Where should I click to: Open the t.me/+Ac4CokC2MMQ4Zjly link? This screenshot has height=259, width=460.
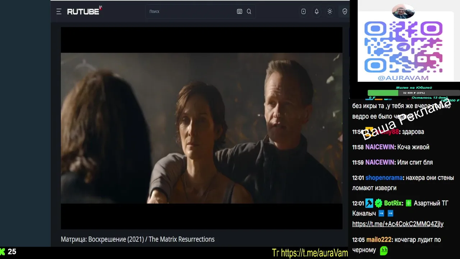(x=398, y=224)
